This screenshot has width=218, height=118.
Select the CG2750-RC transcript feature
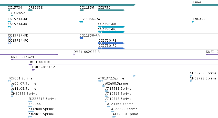click(111, 32)
